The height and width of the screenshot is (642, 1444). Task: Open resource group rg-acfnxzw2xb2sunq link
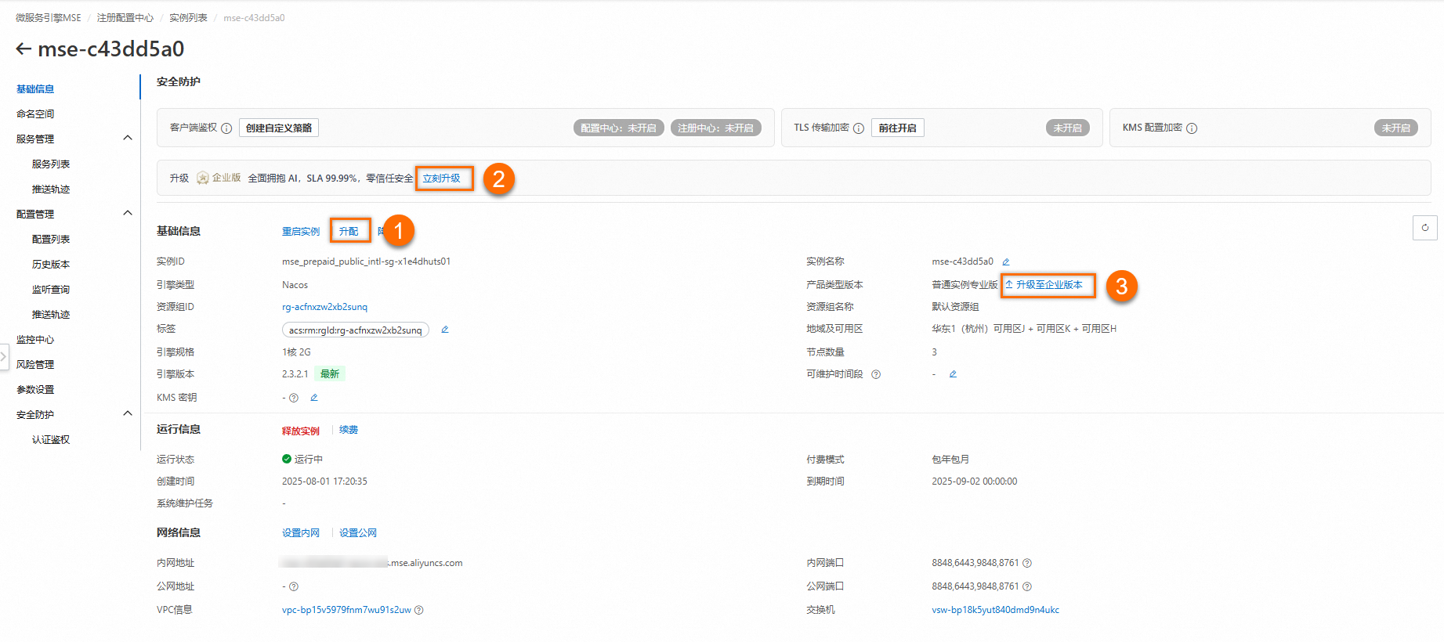click(x=324, y=307)
